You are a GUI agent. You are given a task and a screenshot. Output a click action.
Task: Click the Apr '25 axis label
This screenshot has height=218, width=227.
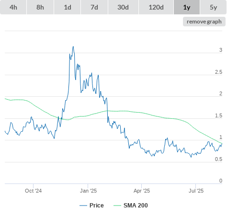142,191
